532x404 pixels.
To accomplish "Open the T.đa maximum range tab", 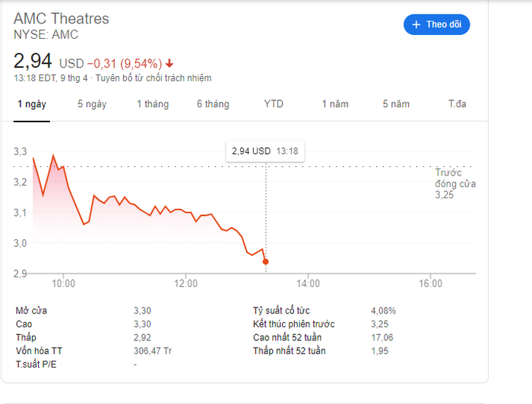I will pos(458,104).
